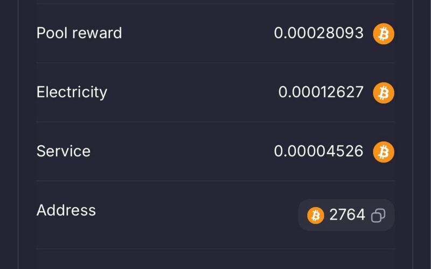The image size is (431, 269).
Task: Select the Pool reward label
Action: click(x=79, y=33)
